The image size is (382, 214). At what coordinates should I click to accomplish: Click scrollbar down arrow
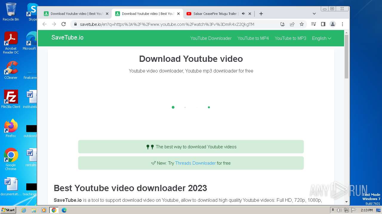click(346, 202)
